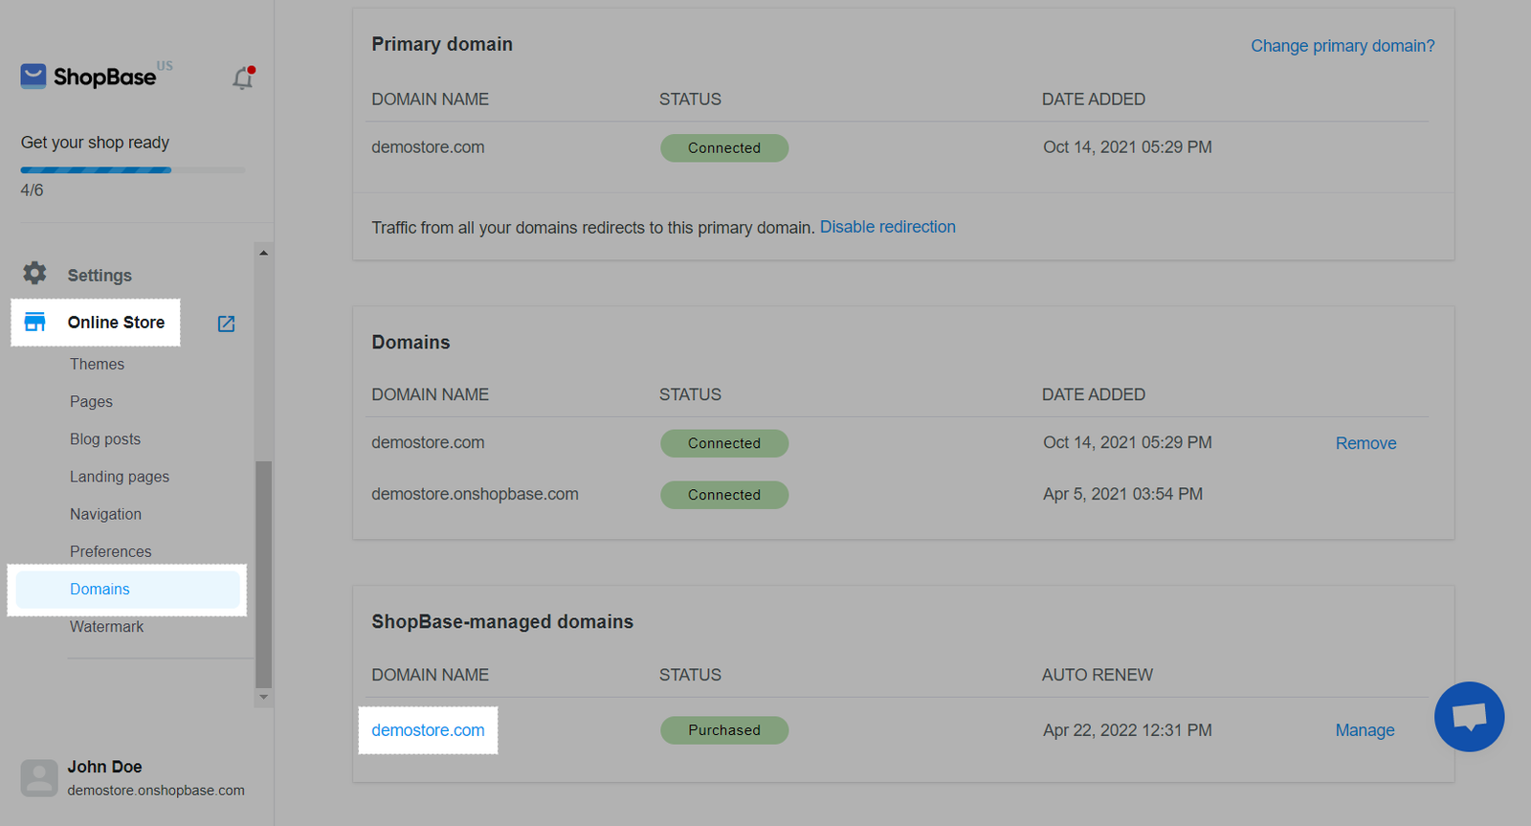The height and width of the screenshot is (826, 1531).
Task: Open store in new tab icon
Action: click(226, 324)
